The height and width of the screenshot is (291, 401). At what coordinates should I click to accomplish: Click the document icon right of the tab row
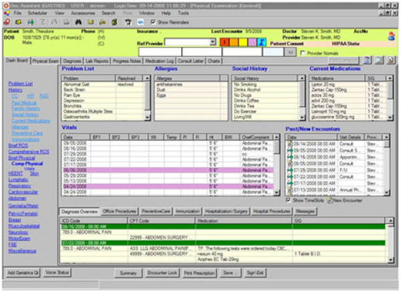click(379, 60)
